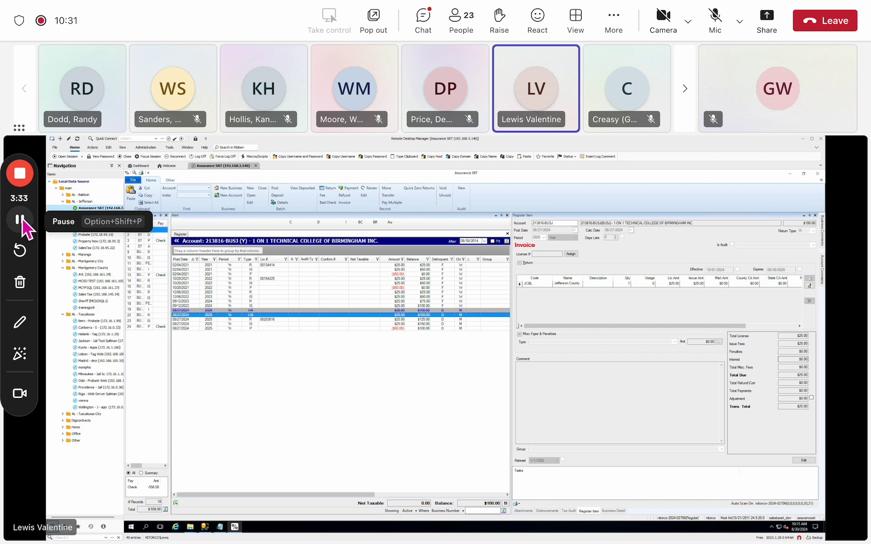
Task: Toggle the Camera on
Action: [x=663, y=21]
